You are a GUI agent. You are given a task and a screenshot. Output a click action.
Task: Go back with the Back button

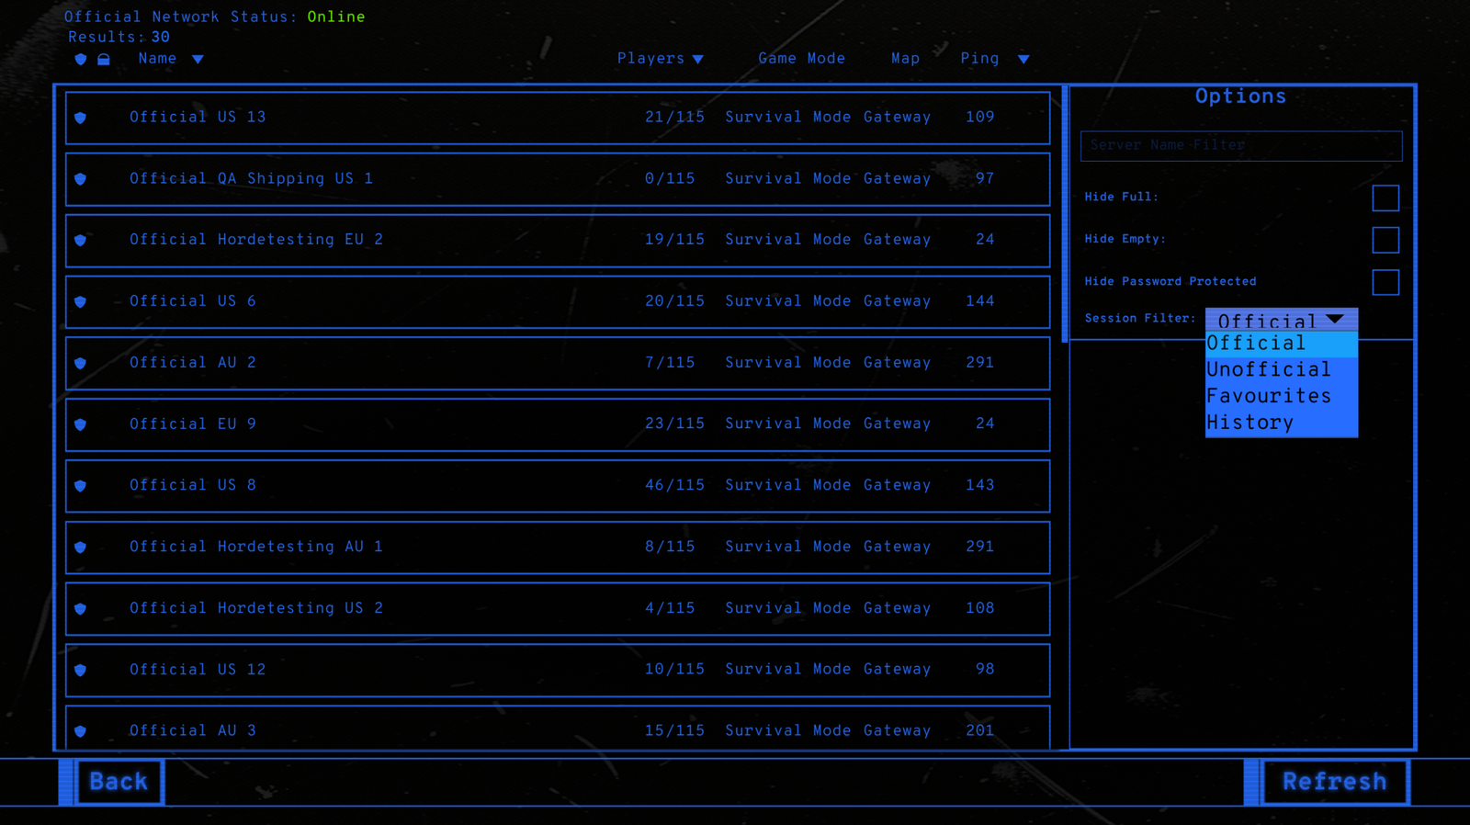pos(119,782)
